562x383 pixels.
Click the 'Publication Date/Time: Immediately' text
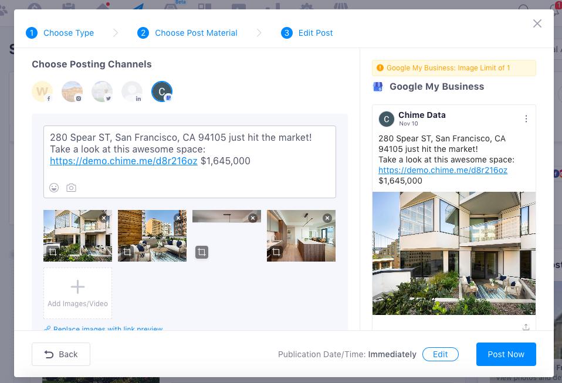coord(347,354)
